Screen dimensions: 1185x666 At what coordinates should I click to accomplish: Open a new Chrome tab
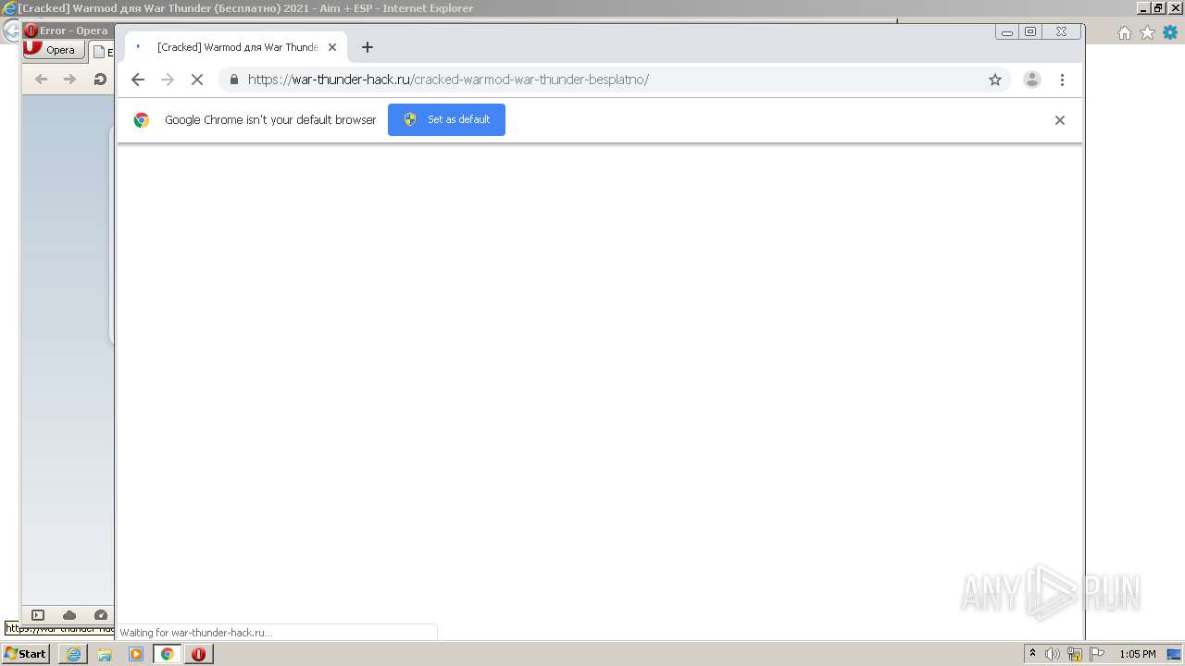[368, 47]
